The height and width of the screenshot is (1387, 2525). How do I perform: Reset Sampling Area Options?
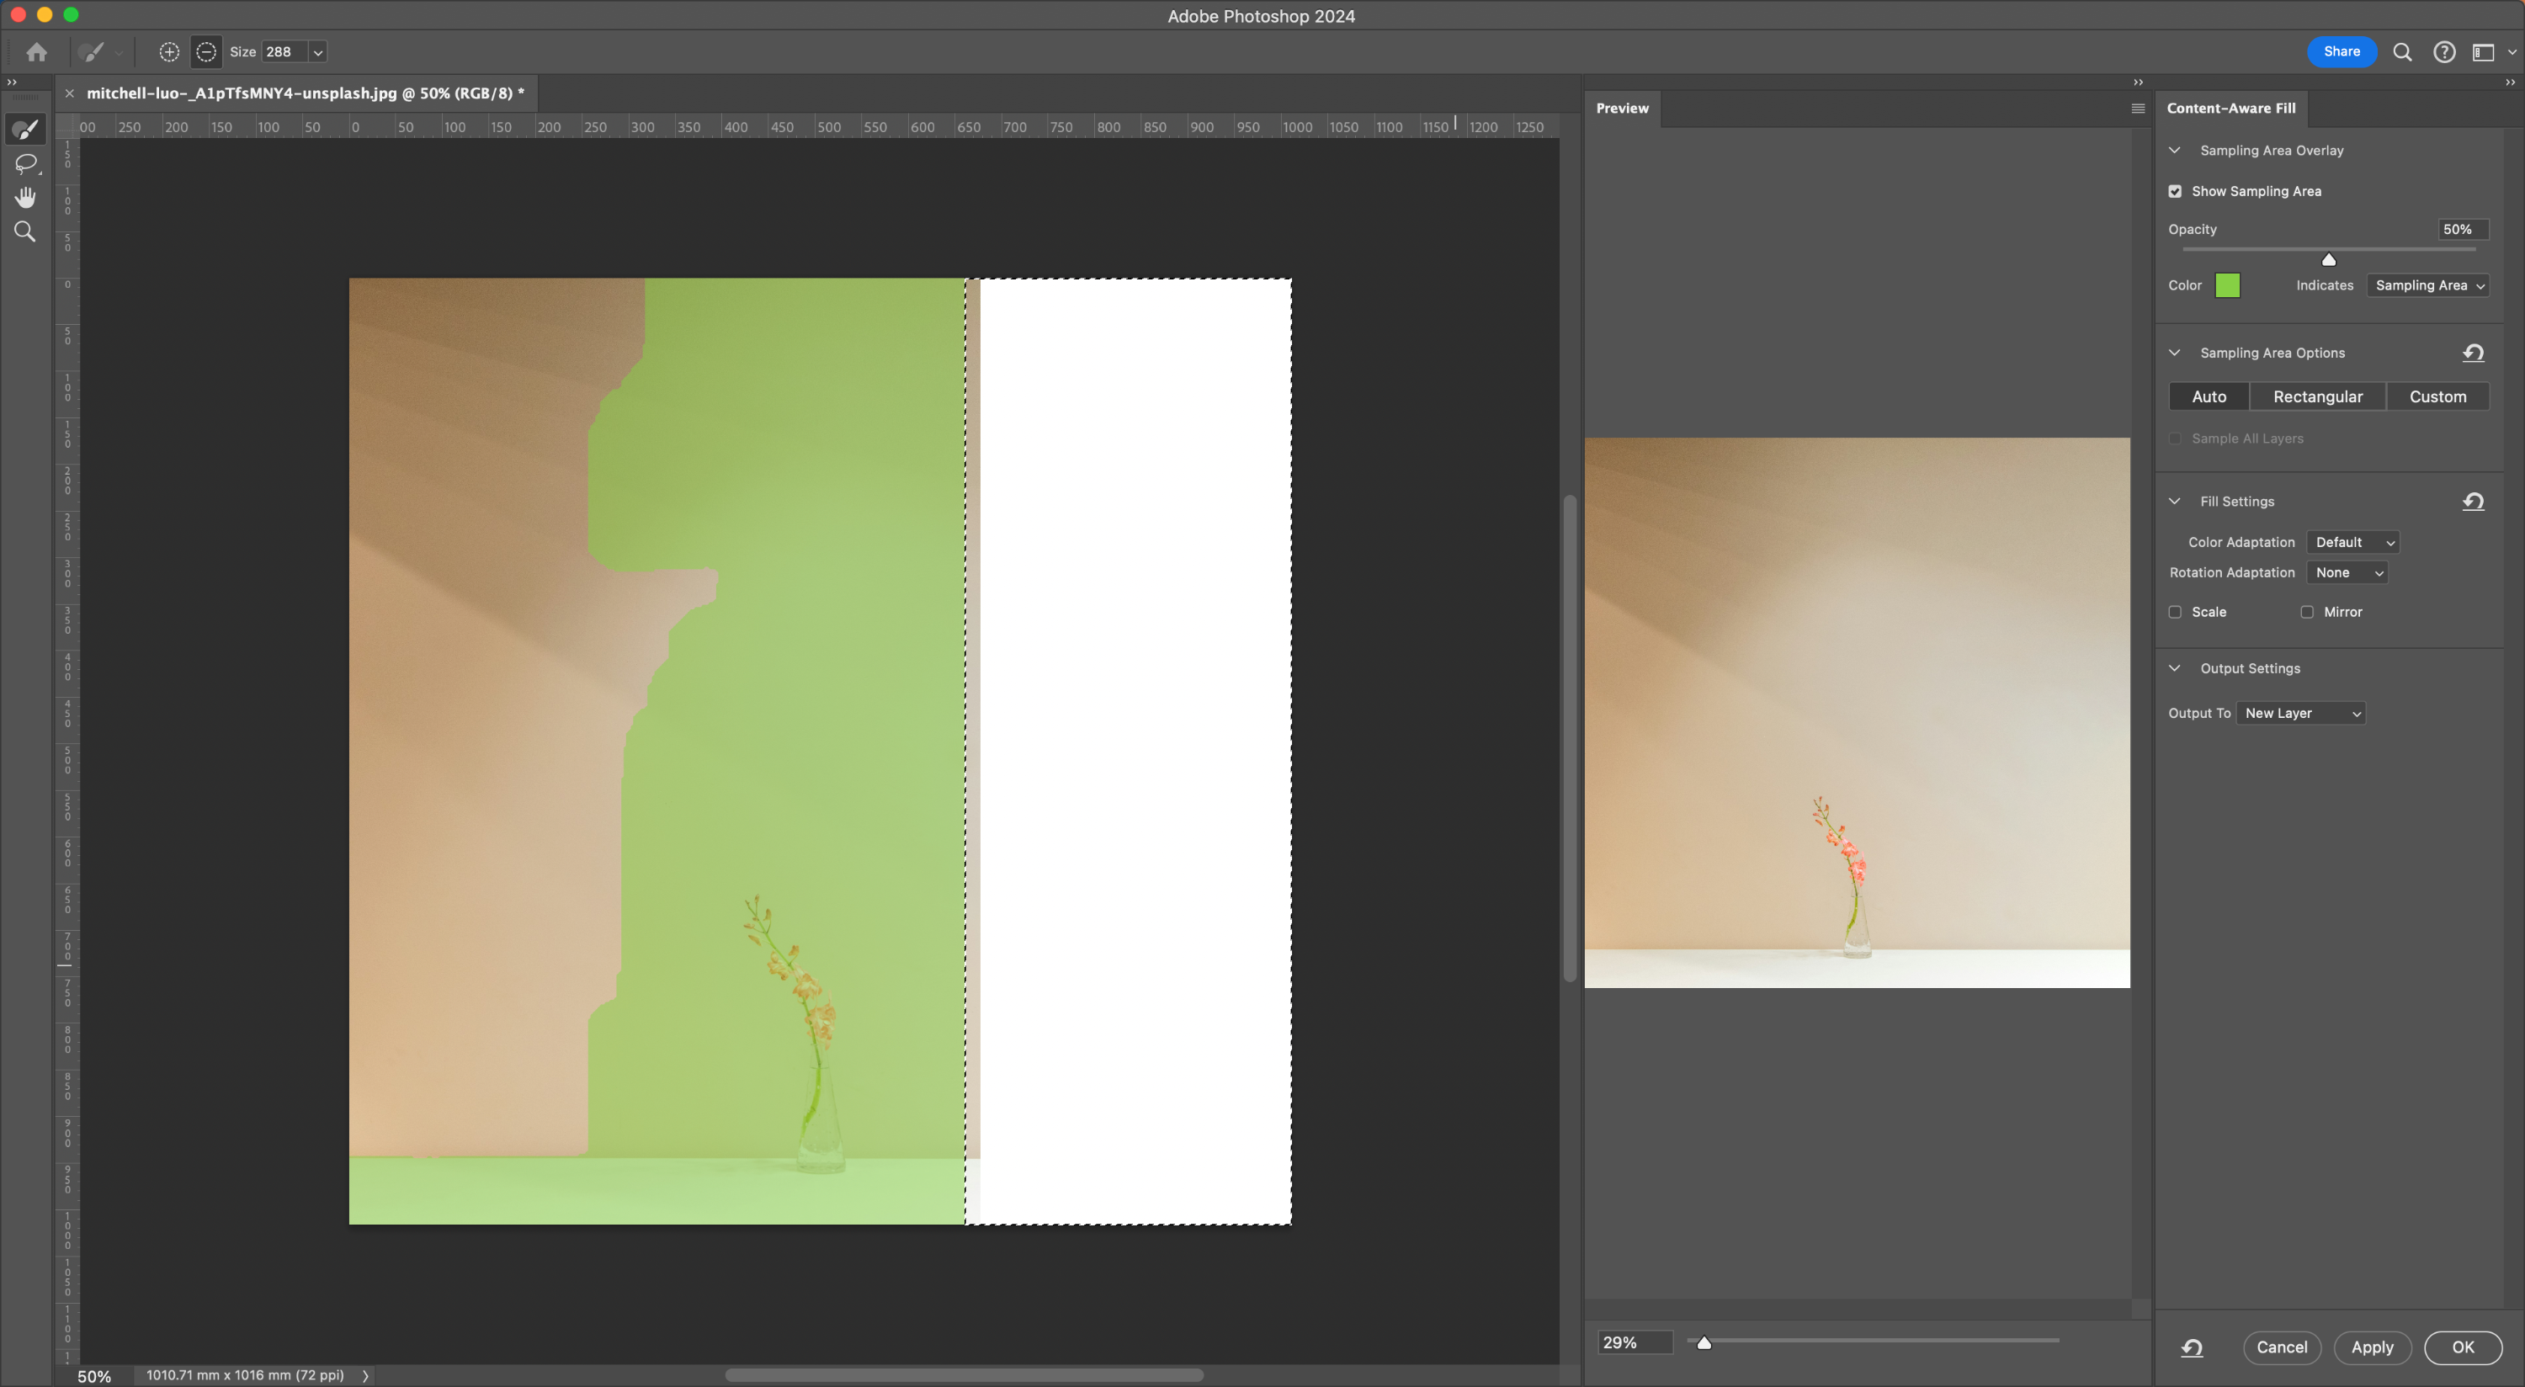2472,353
